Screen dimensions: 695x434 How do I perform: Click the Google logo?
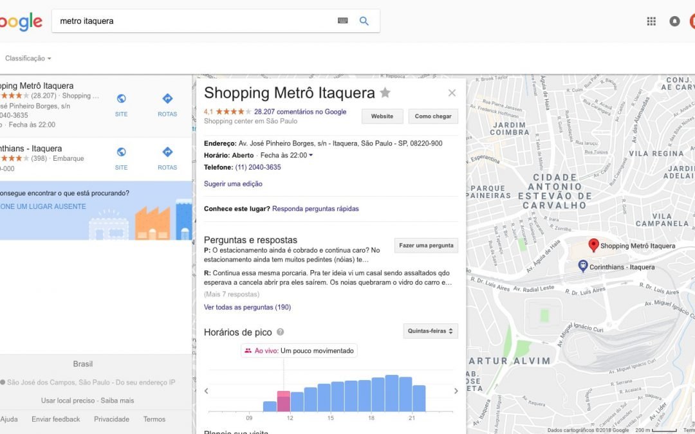click(x=21, y=22)
